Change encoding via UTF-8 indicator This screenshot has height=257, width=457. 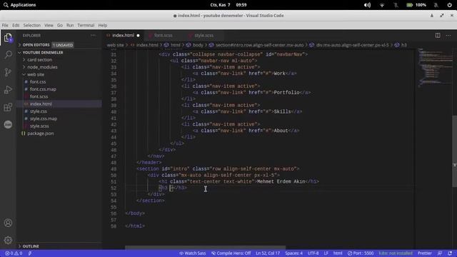pos(313,253)
